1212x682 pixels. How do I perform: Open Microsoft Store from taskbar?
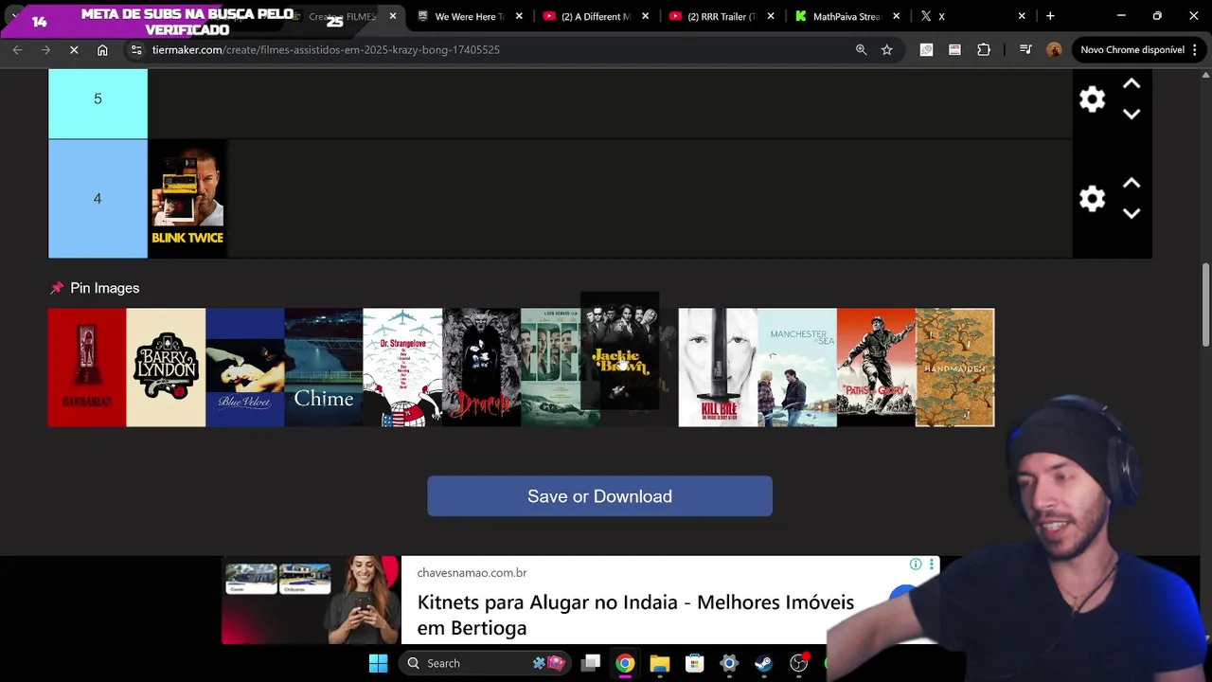click(695, 663)
